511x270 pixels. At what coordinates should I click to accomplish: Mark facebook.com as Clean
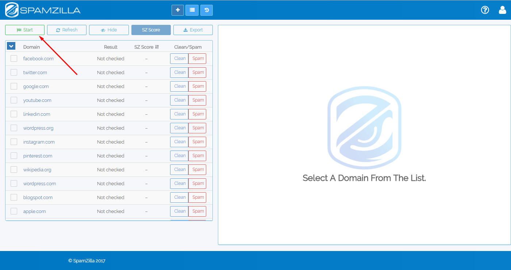(x=180, y=58)
